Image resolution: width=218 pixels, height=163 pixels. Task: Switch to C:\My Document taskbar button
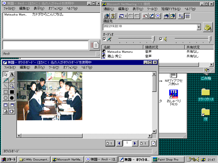[34, 159]
